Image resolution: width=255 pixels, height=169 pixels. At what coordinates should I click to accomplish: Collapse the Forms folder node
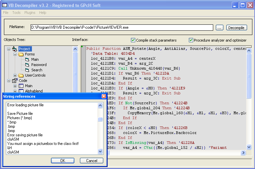(15, 54)
